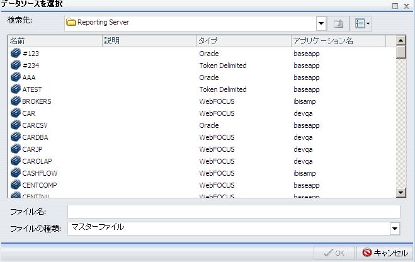Click the CASHFLOW master file icon
Viewport: 415px width, 262px height.
(16, 173)
